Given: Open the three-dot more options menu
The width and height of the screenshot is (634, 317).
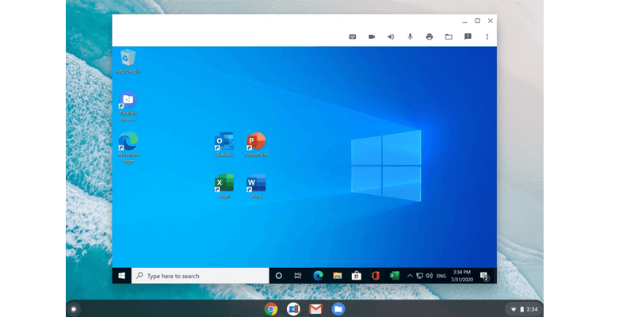Looking at the screenshot, I should (487, 36).
